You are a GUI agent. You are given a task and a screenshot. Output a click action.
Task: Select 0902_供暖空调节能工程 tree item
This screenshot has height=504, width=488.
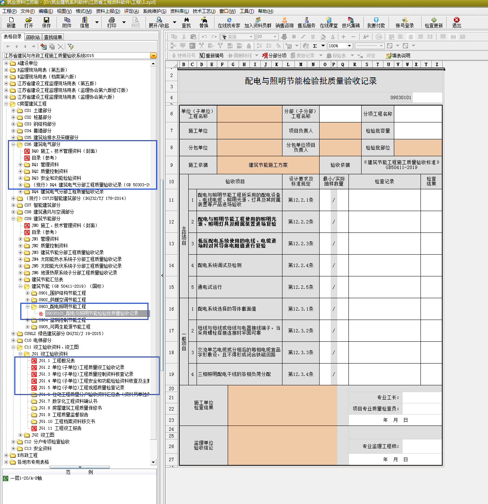tap(62, 300)
